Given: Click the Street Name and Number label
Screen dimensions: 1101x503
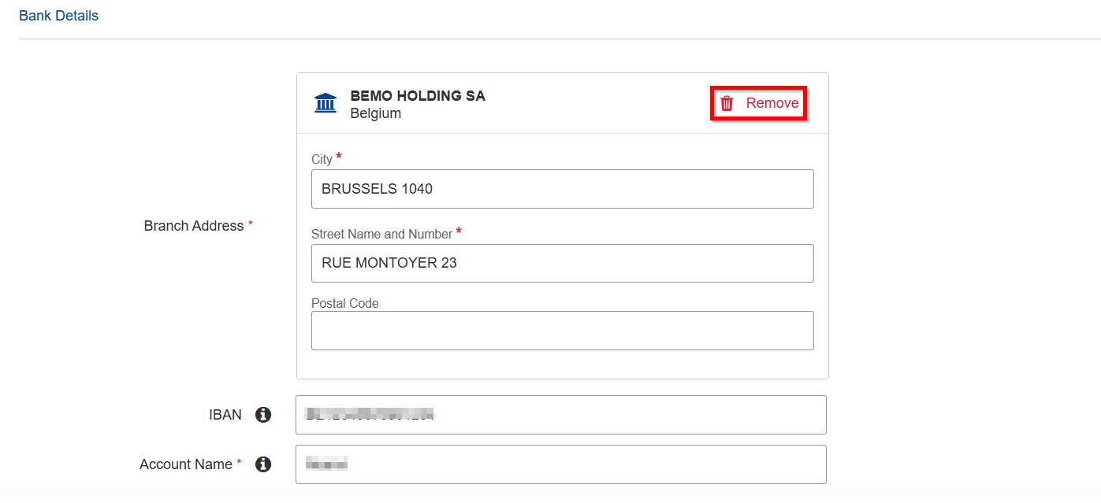Looking at the screenshot, I should (381, 234).
